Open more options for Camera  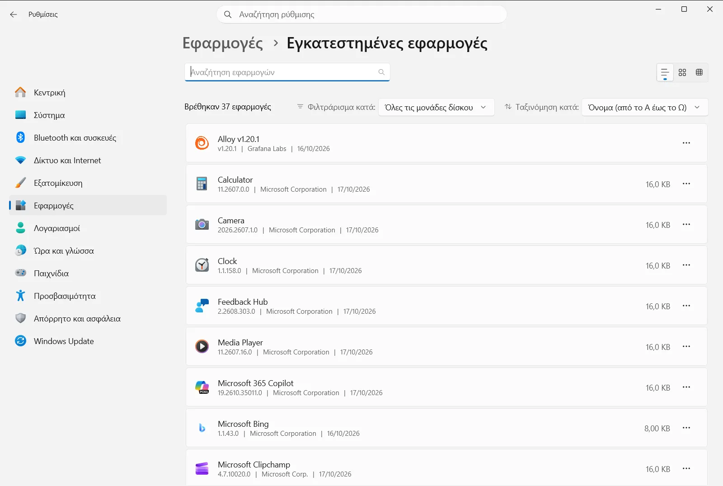(x=686, y=224)
